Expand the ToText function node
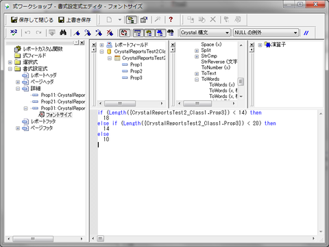This screenshot has width=329, height=247. coord(197,73)
